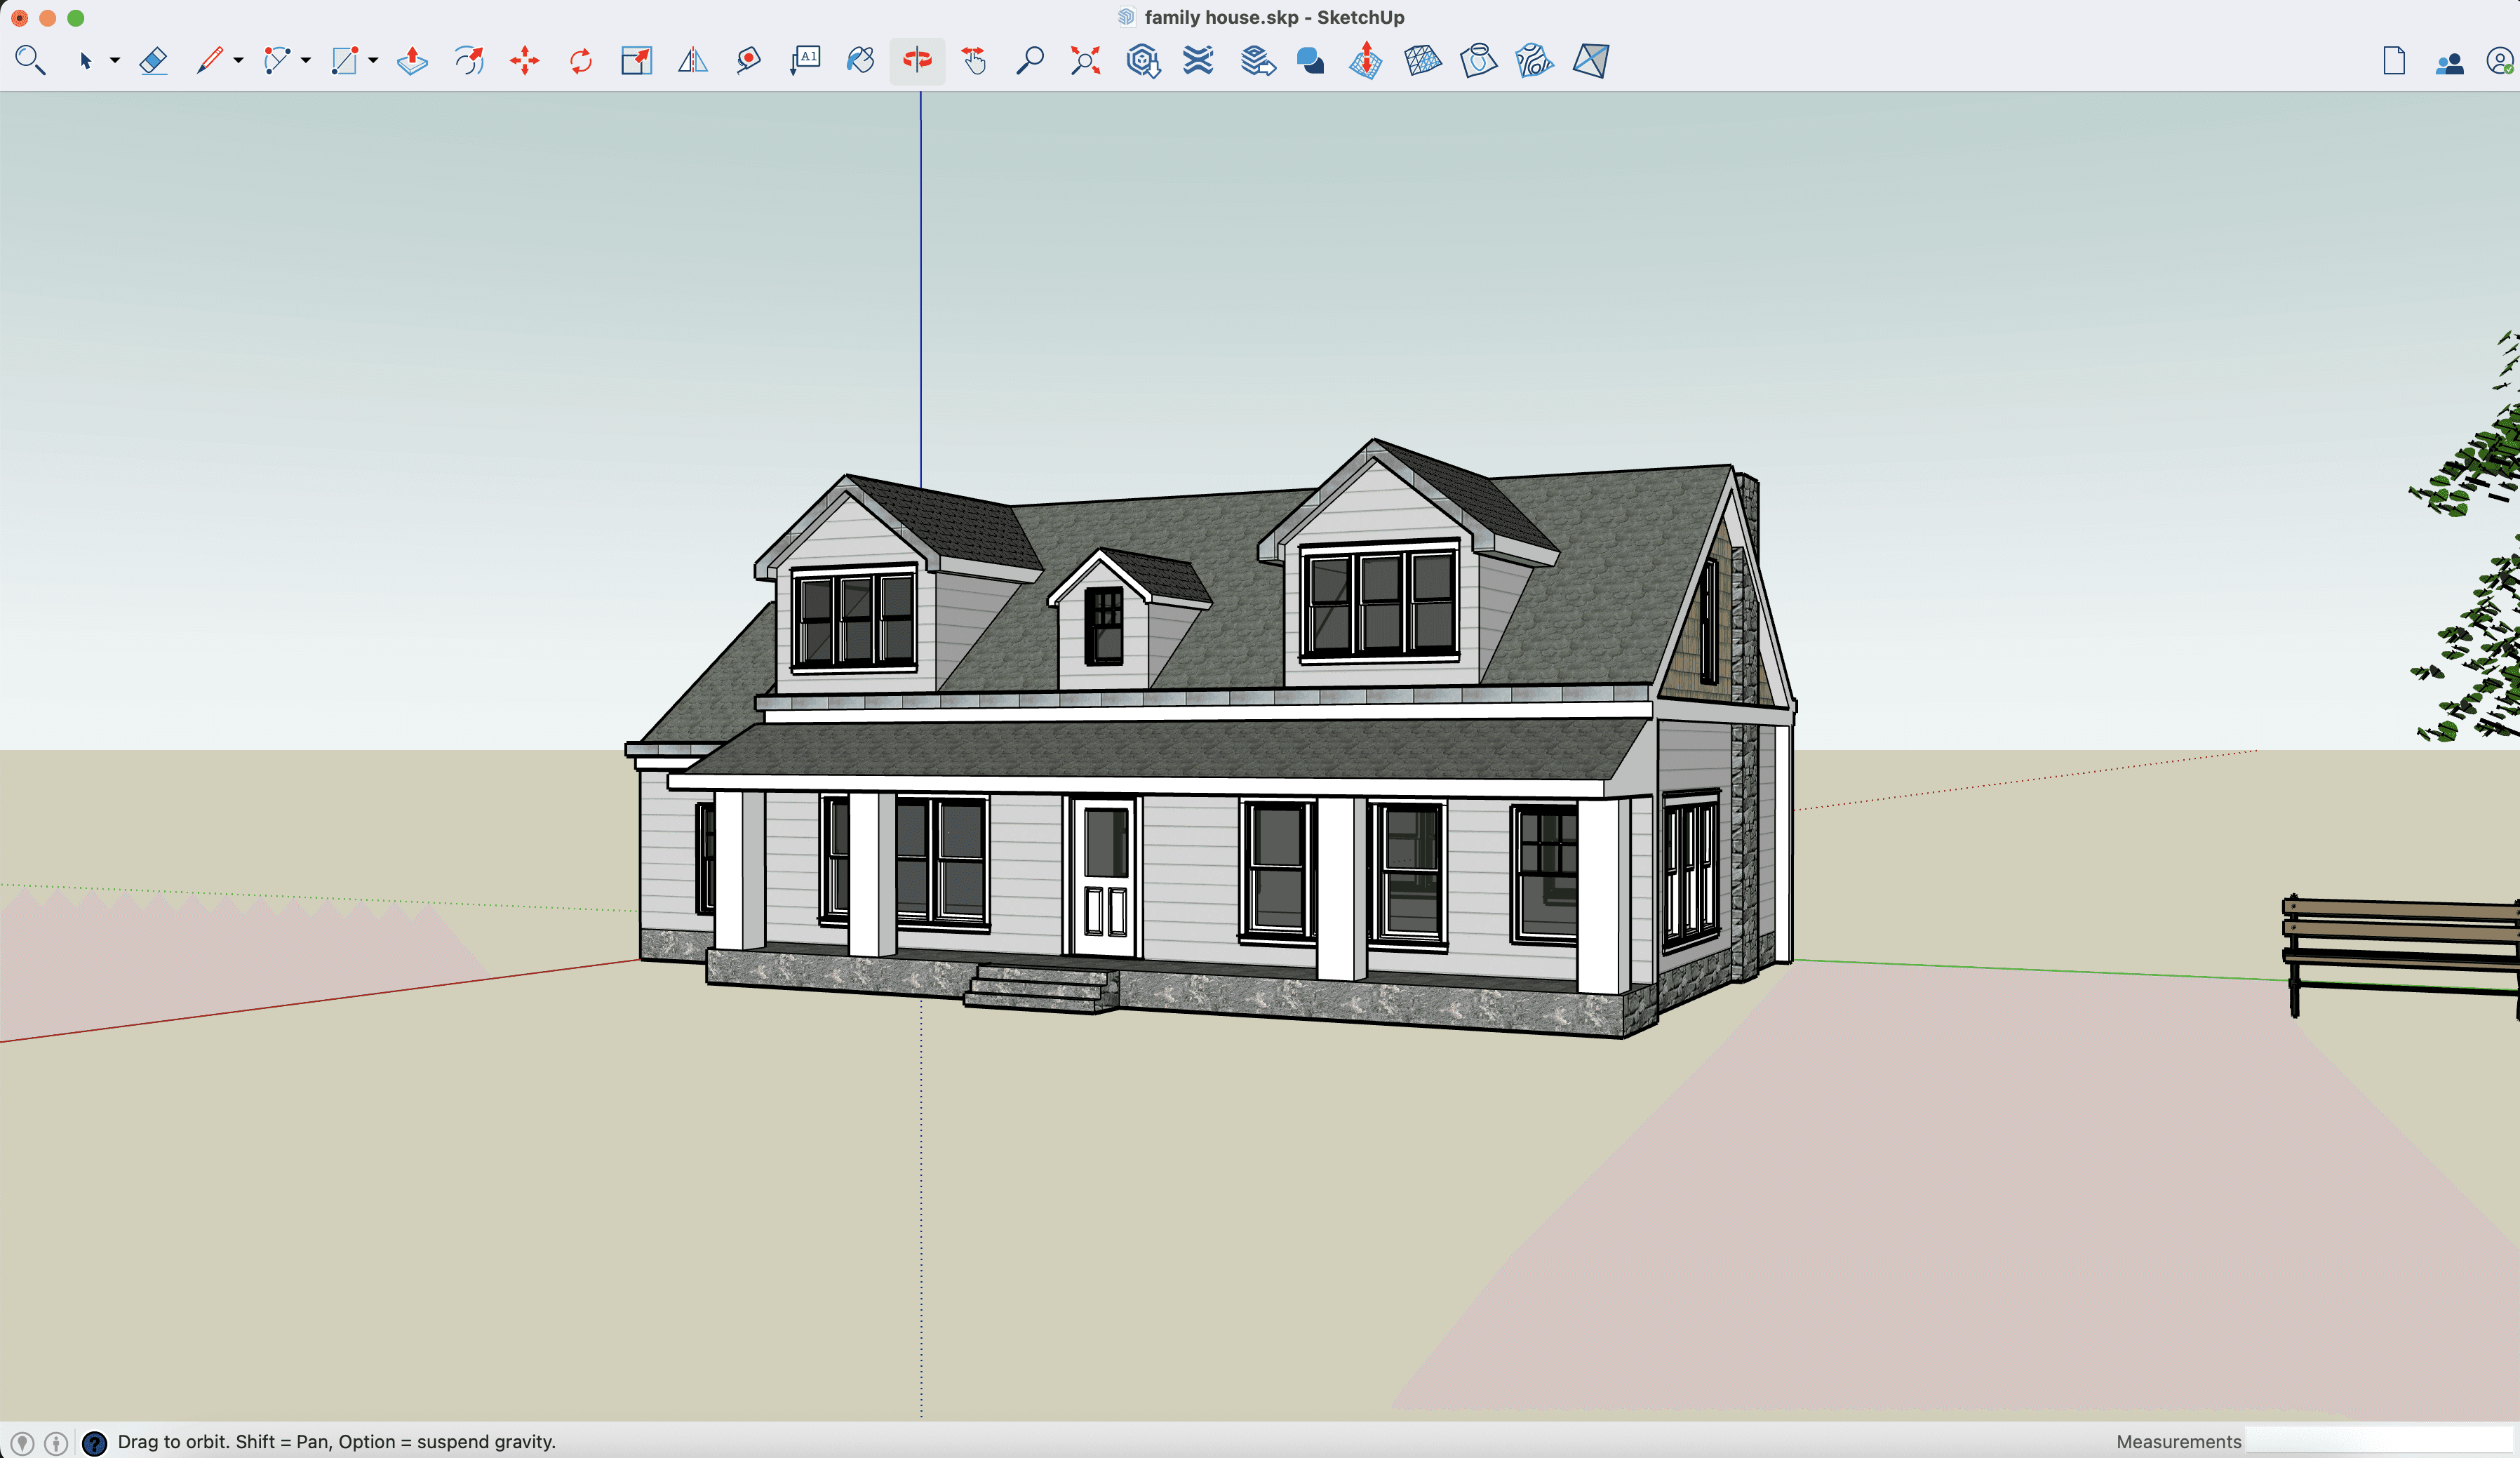Open the 3D Warehouse icon

click(1142, 61)
